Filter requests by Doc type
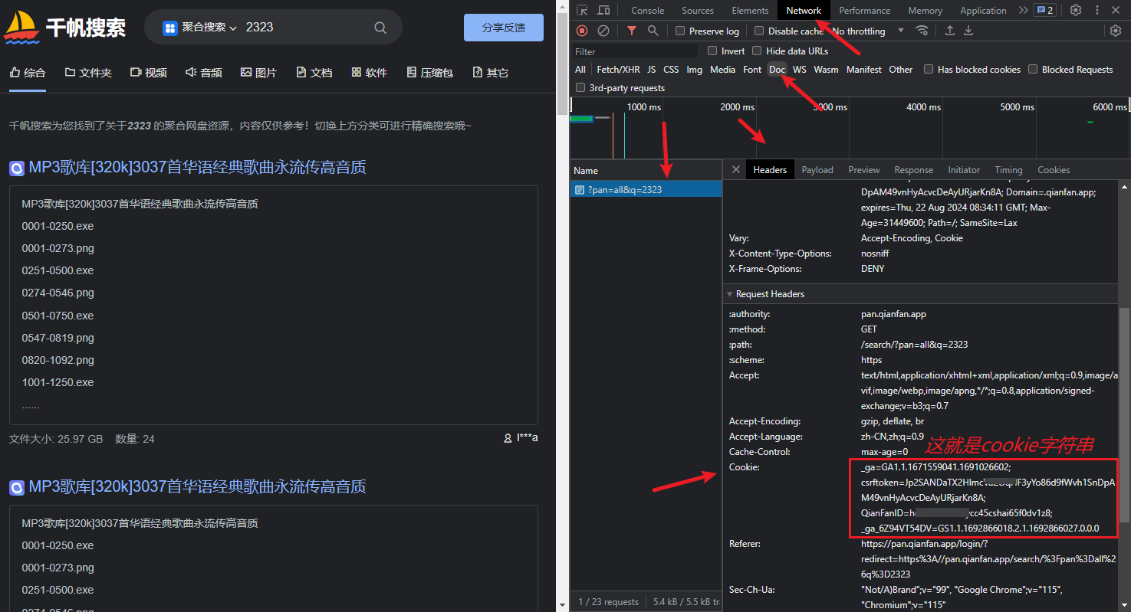This screenshot has height=612, width=1131. click(x=777, y=69)
